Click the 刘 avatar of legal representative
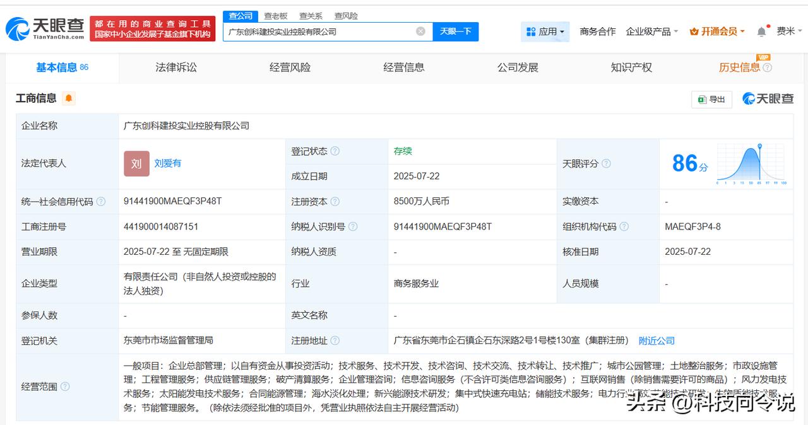This screenshot has width=808, height=425. (136, 163)
